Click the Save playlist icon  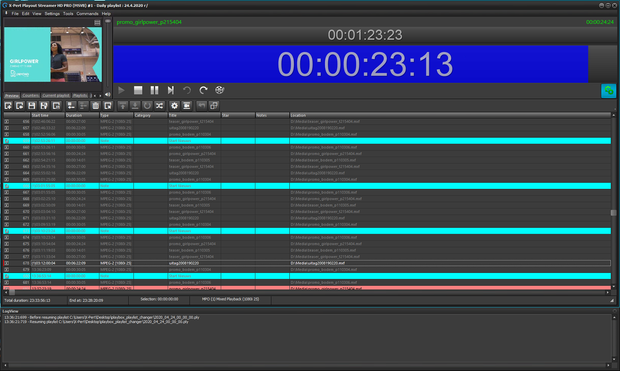(x=32, y=106)
